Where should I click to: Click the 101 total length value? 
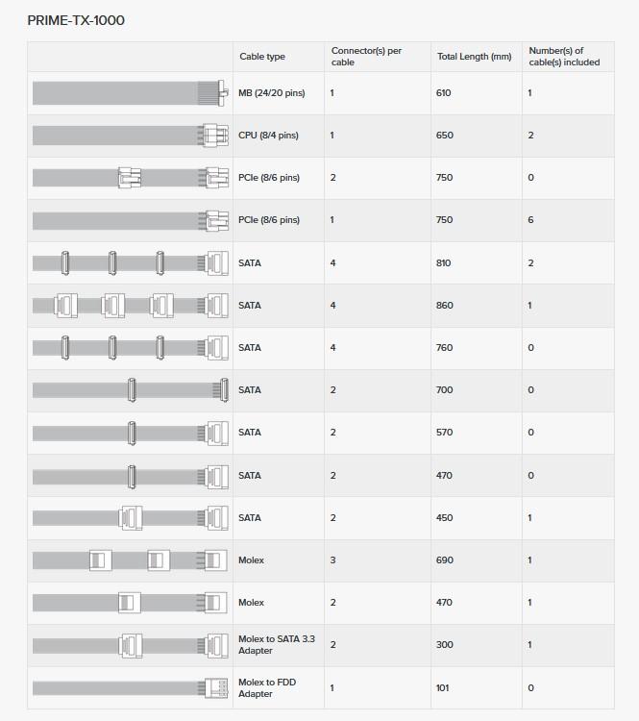[443, 687]
